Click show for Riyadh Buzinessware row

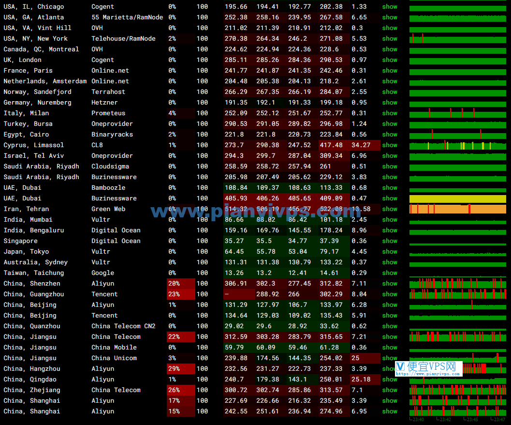pos(390,177)
